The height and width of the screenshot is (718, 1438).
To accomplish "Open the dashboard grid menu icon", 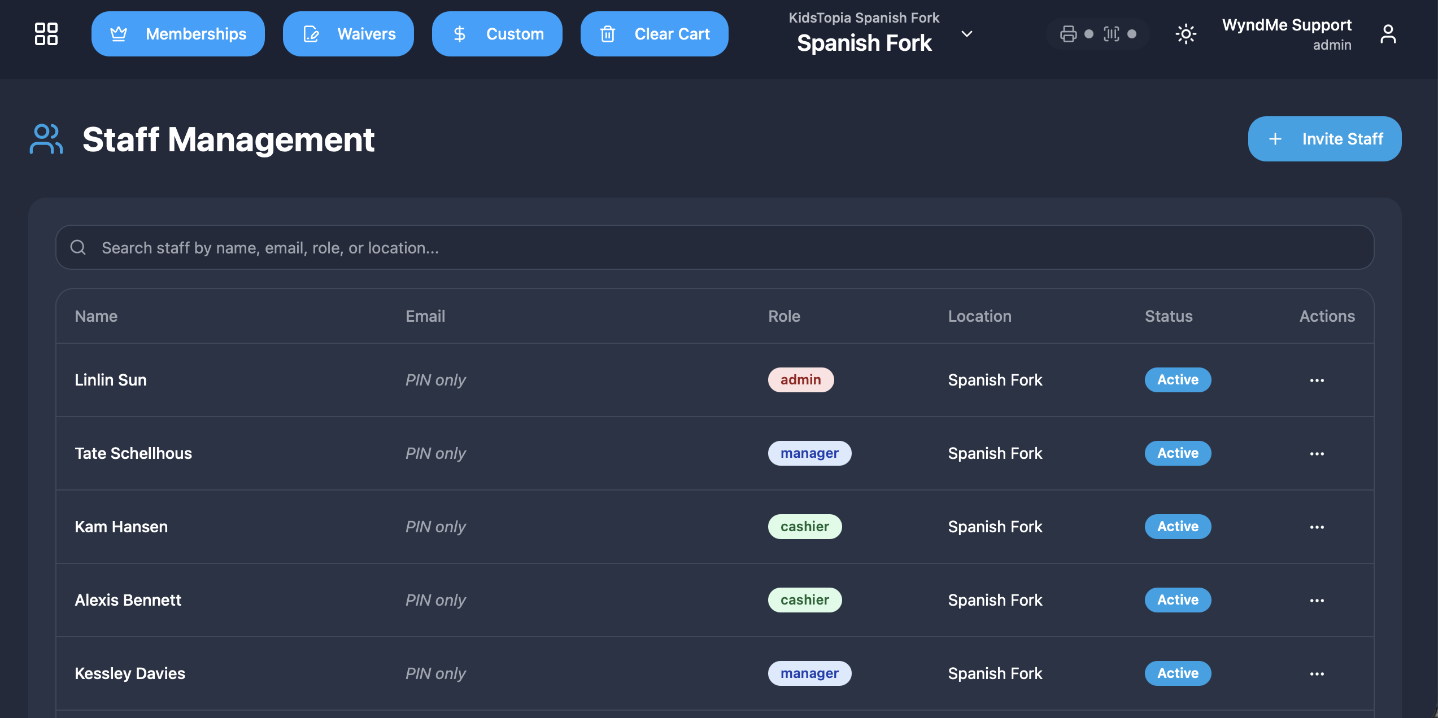I will (46, 34).
